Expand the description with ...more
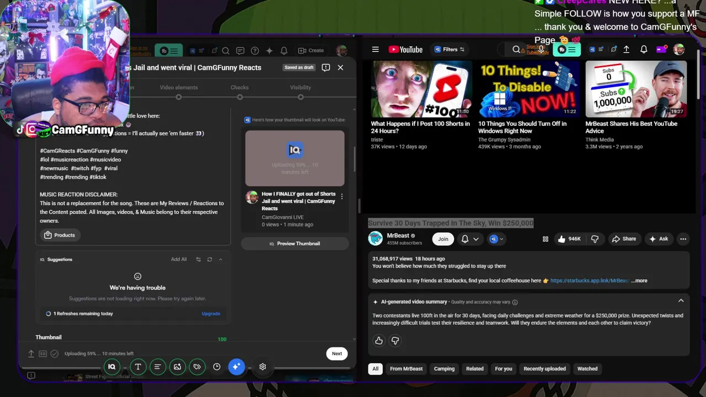 coord(639,281)
